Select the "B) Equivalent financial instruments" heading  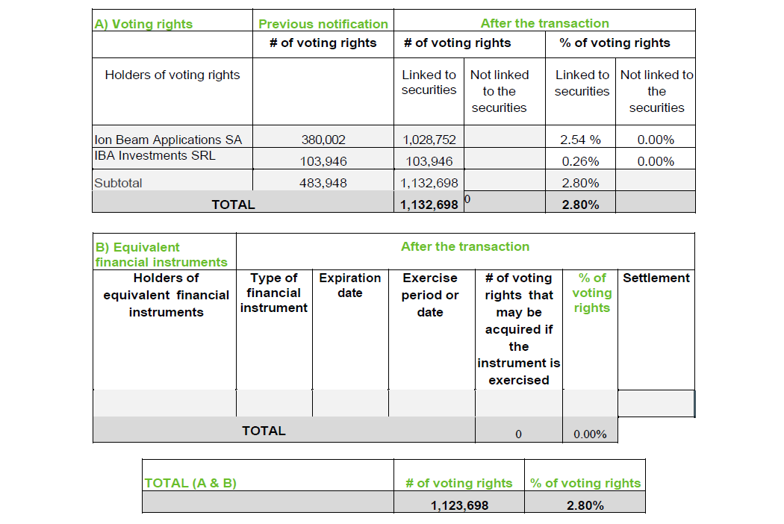point(161,255)
